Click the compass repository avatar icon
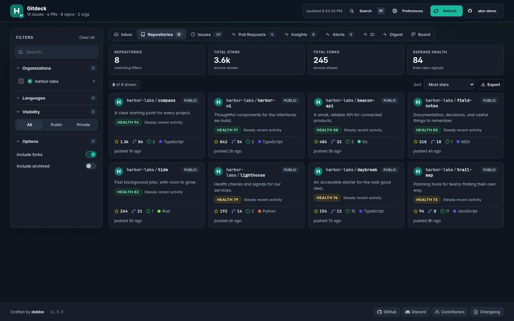Viewport: 514px width, 321px height. 119,102
